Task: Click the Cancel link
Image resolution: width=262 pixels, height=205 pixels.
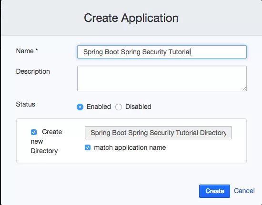Action: click(x=244, y=191)
